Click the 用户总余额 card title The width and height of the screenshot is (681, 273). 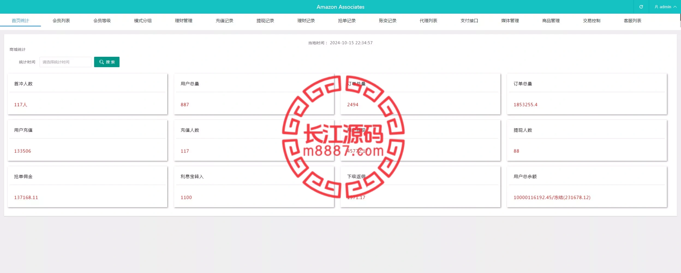click(x=525, y=177)
